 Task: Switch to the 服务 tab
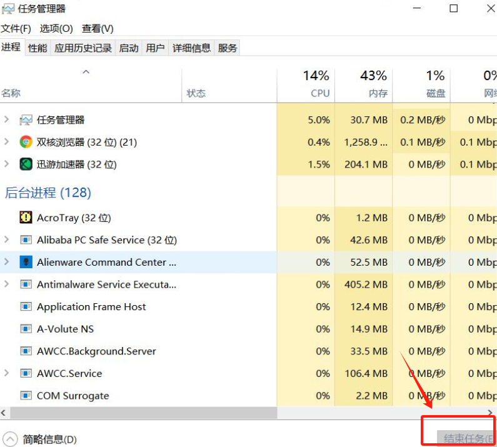click(228, 48)
